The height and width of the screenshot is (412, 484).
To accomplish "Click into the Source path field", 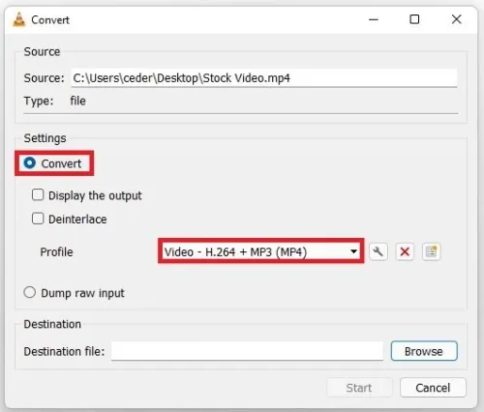I will (264, 78).
